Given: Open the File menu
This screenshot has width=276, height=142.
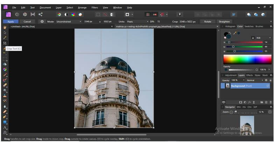Looking at the screenshot, I should pos(14,8).
